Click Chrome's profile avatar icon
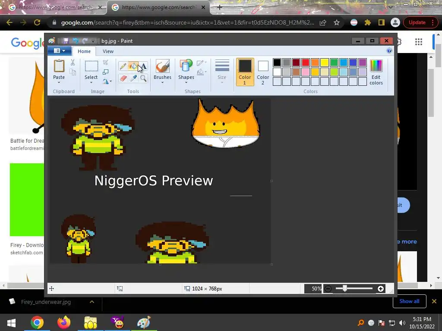The height and width of the screenshot is (331, 442). [x=395, y=22]
